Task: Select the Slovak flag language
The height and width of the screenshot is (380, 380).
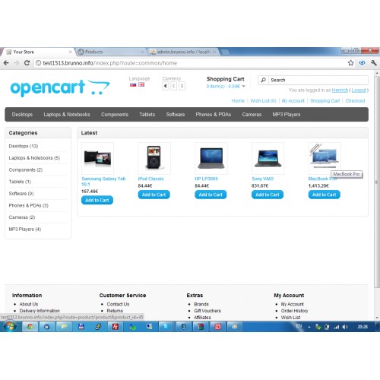Action: tap(133, 84)
